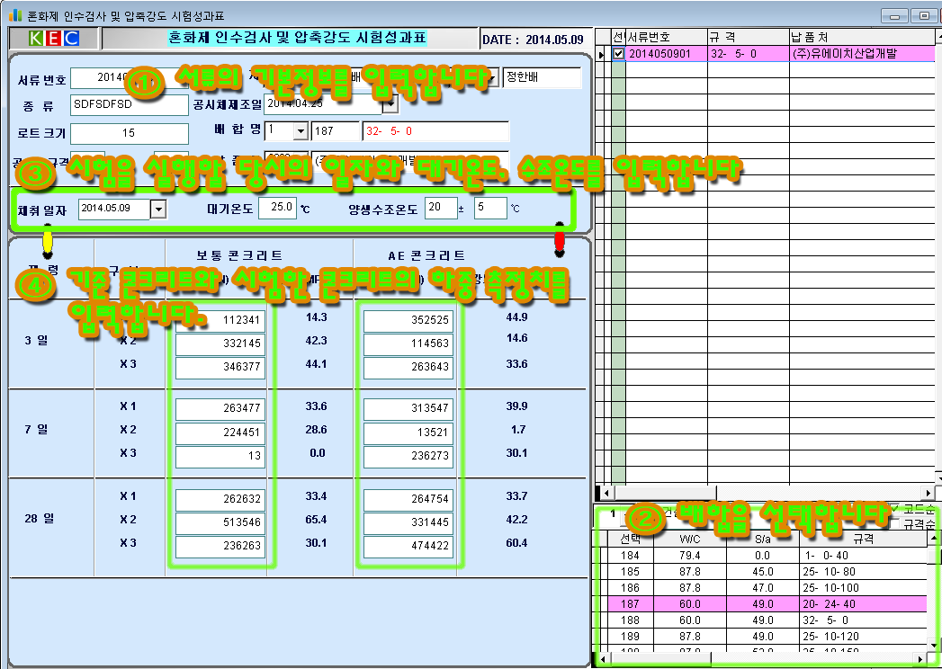Click the AE concrete load field 13521
This screenshot has width=942, height=669.
(x=408, y=433)
